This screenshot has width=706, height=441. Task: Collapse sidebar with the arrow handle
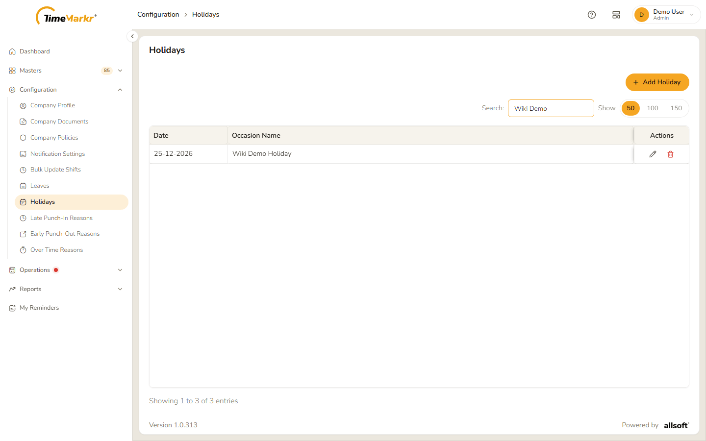(x=132, y=36)
